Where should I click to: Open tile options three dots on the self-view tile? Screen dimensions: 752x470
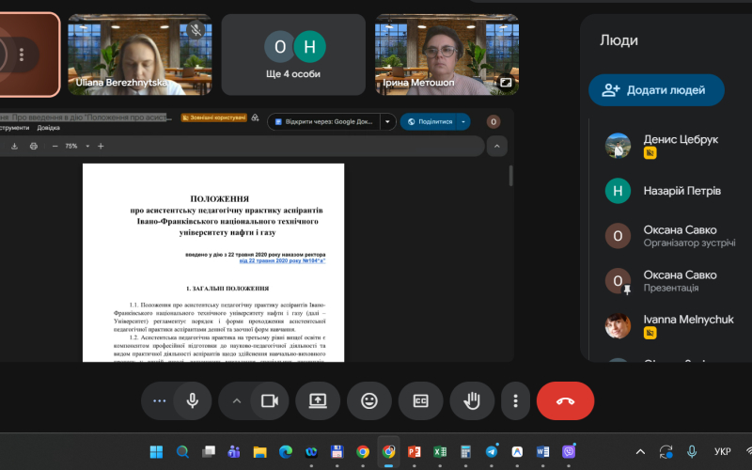point(21,55)
